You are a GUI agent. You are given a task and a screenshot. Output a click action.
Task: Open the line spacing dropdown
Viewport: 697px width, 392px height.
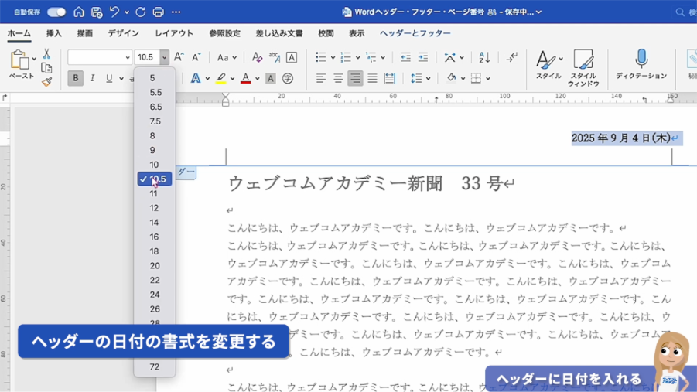point(427,78)
